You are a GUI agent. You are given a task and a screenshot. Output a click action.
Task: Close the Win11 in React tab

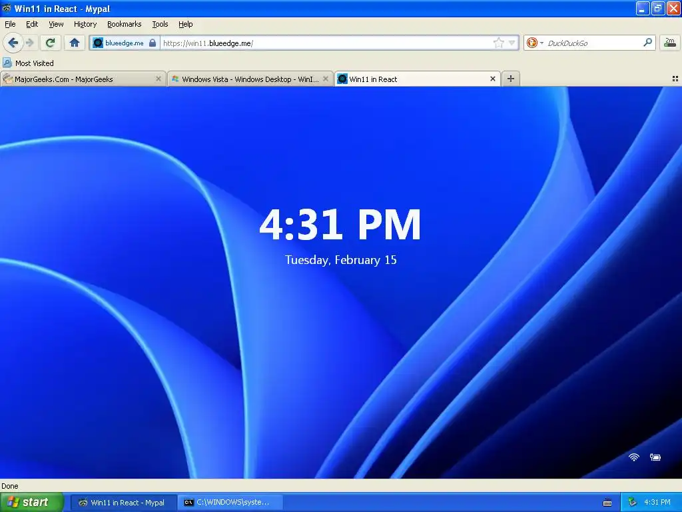click(493, 79)
